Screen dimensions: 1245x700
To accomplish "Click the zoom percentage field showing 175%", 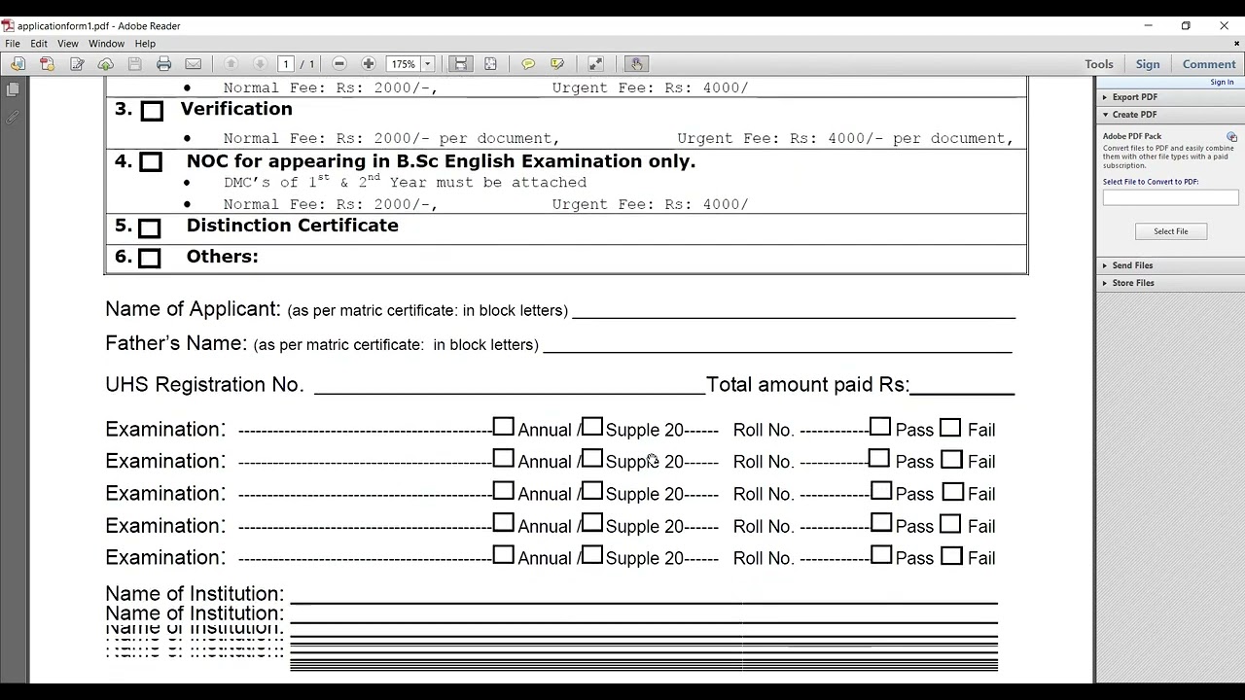I will click(403, 64).
